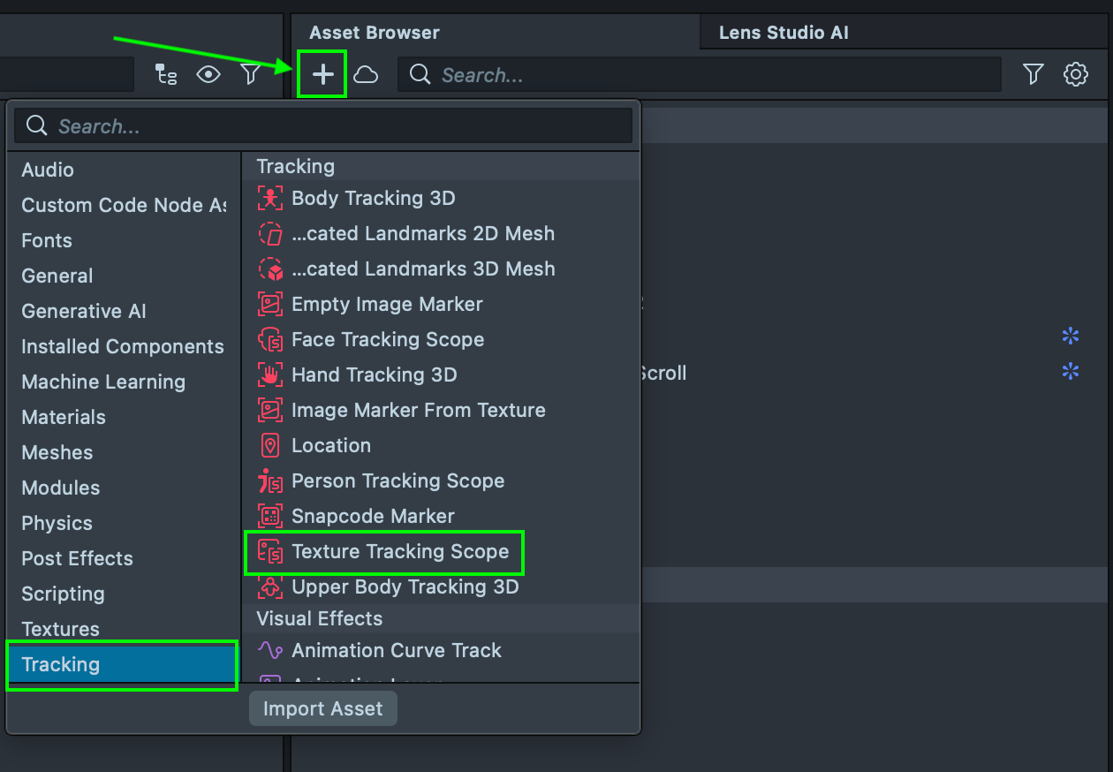The height and width of the screenshot is (772, 1113).
Task: Click the left panel filter funnel
Action: (x=251, y=74)
